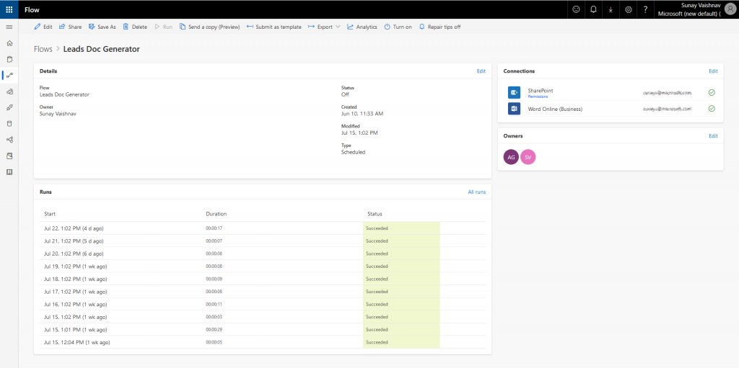Click the feedback smiley face icon
The image size is (739, 368).
(x=576, y=9)
